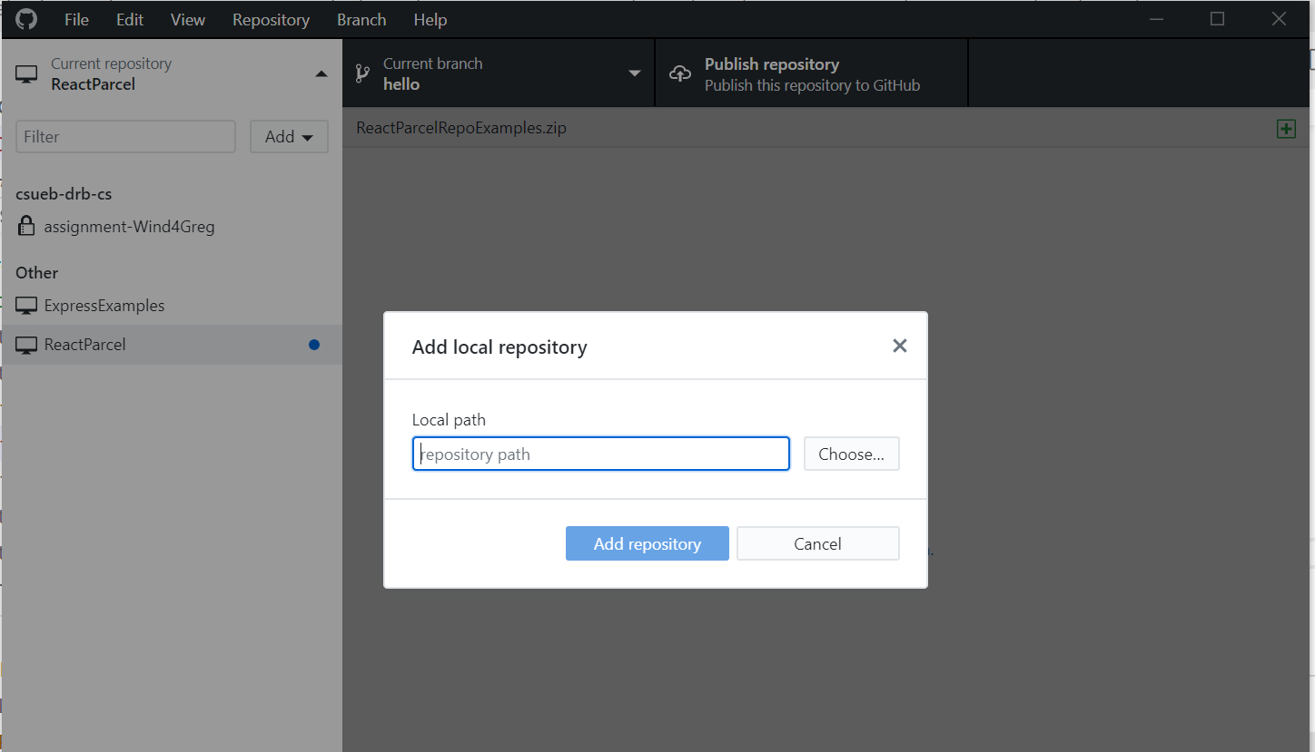Open the View menu
Image resolution: width=1315 pixels, height=752 pixels.
[x=187, y=19]
